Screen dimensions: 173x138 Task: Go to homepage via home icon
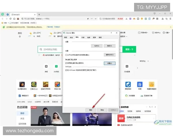[x=14, y=19]
